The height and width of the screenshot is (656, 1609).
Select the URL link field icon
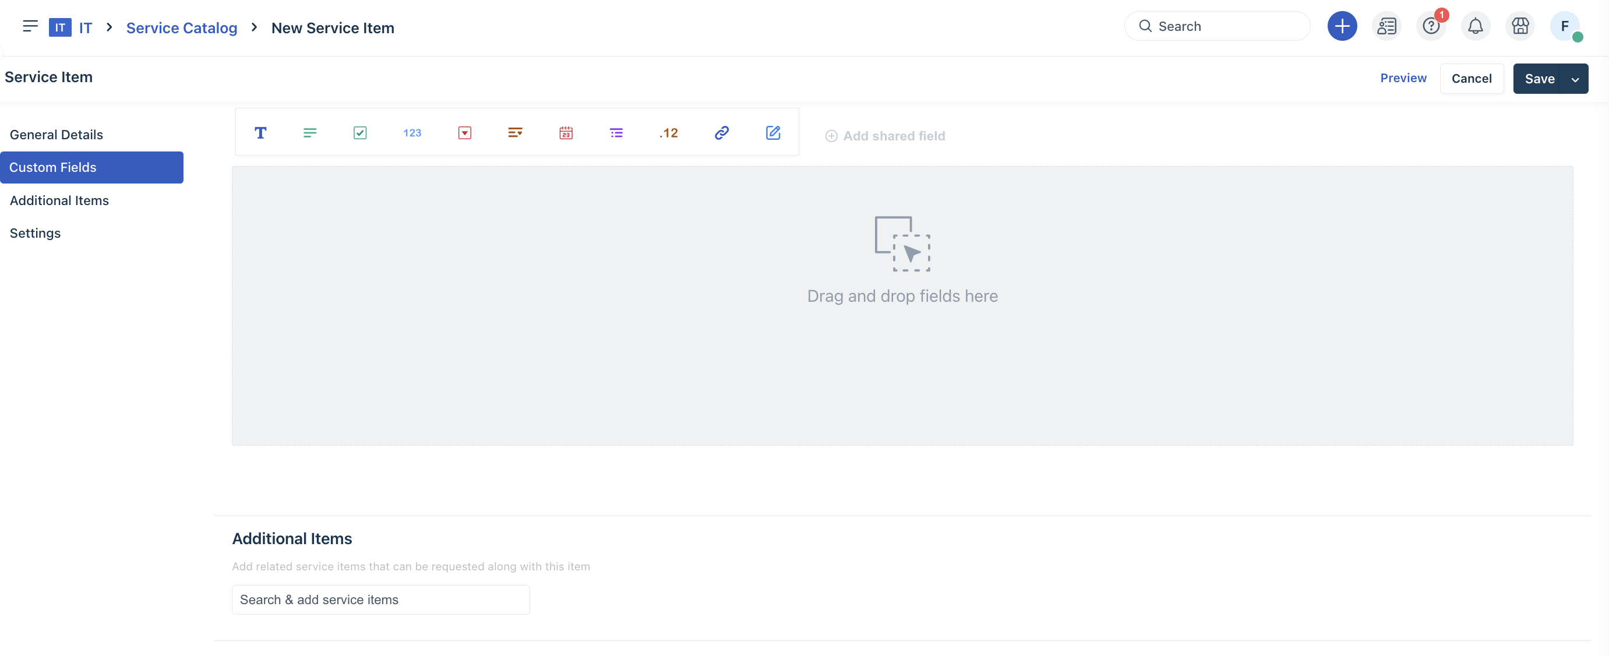point(721,132)
